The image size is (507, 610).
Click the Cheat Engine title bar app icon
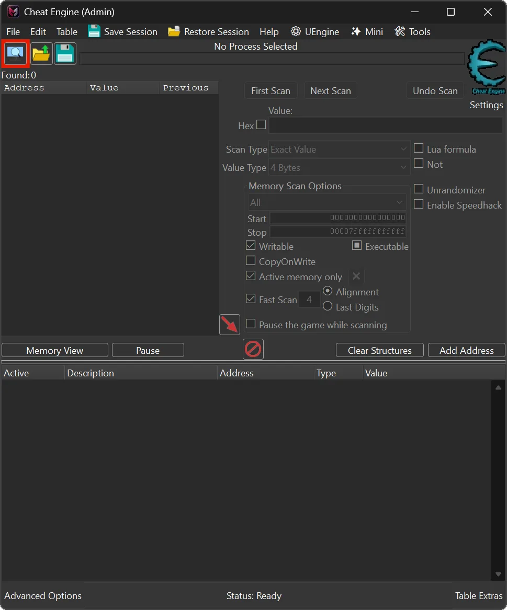[x=13, y=11]
